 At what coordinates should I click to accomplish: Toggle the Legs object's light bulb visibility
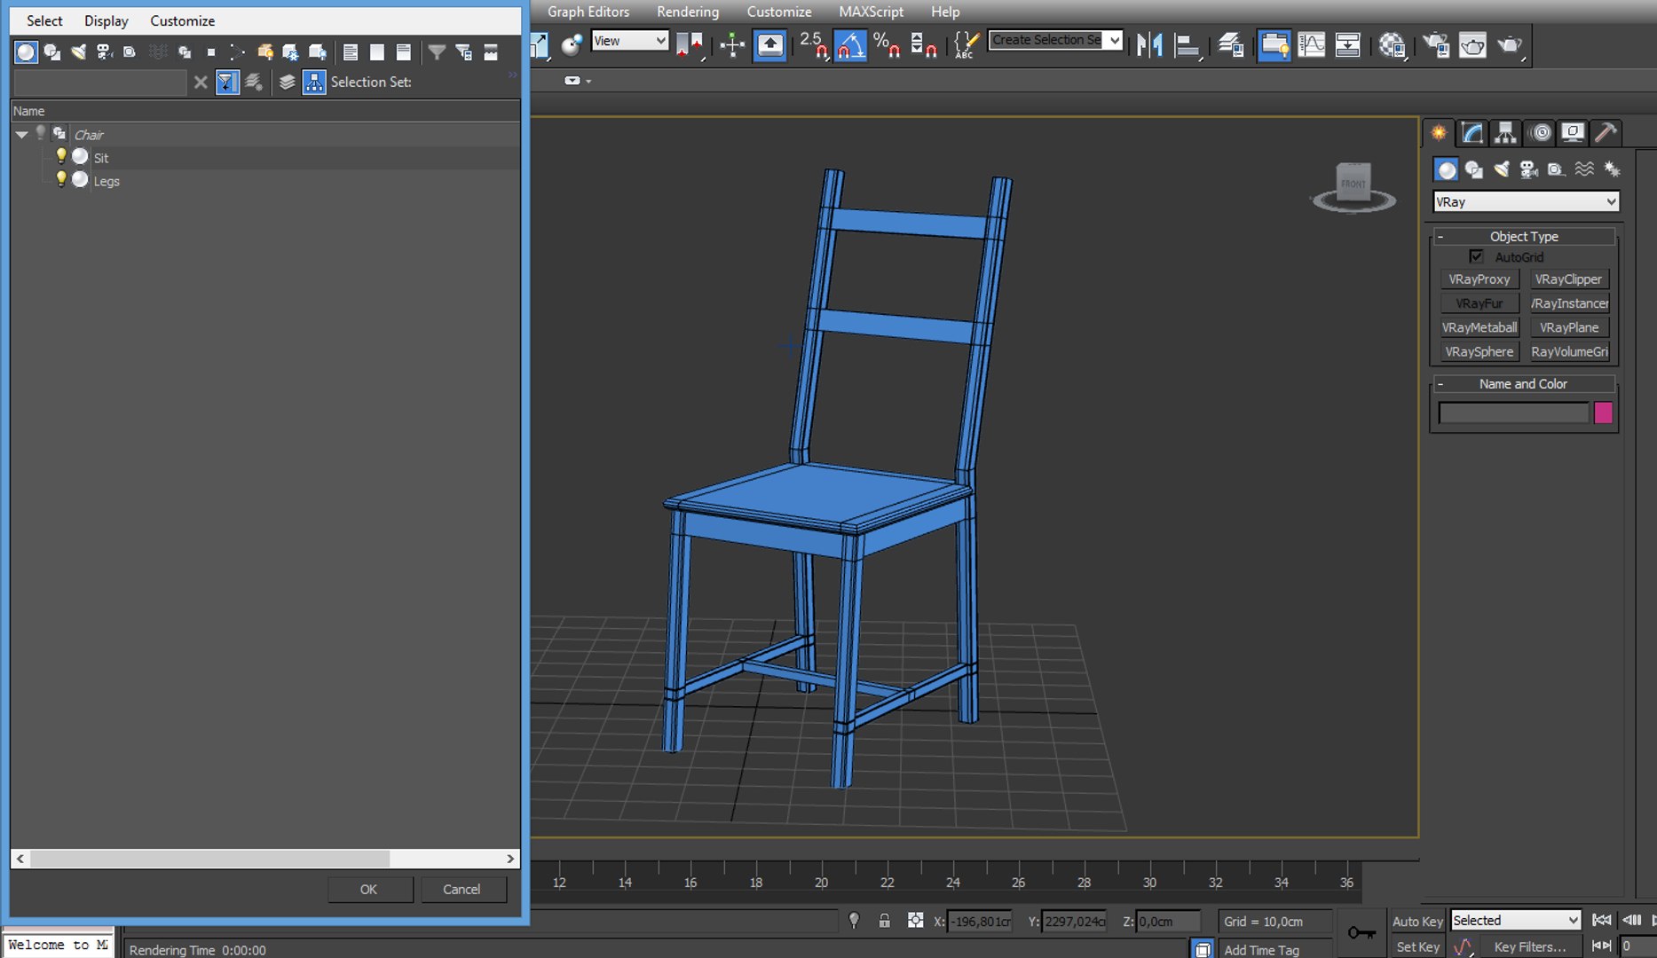pyautogui.click(x=61, y=179)
